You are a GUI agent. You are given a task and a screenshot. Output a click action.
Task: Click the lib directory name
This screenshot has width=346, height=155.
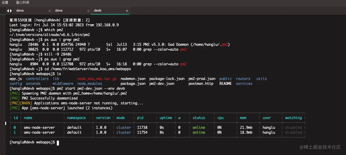coord(56,79)
